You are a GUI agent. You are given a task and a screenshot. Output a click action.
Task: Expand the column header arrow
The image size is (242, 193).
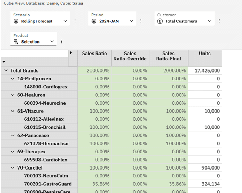click(x=71, y=53)
